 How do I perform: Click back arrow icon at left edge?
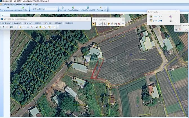(1, 15)
